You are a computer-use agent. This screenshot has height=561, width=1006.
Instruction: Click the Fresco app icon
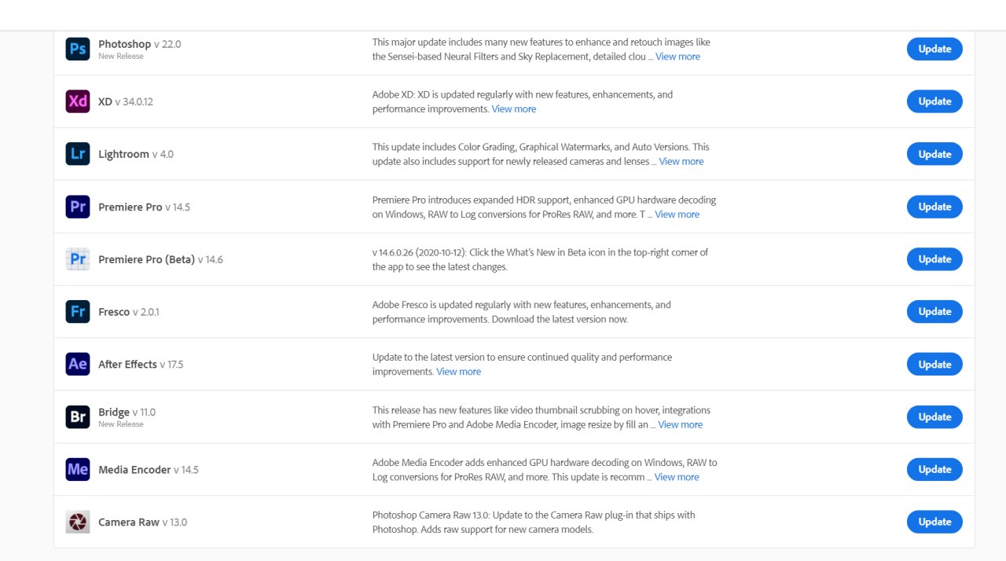click(x=78, y=312)
